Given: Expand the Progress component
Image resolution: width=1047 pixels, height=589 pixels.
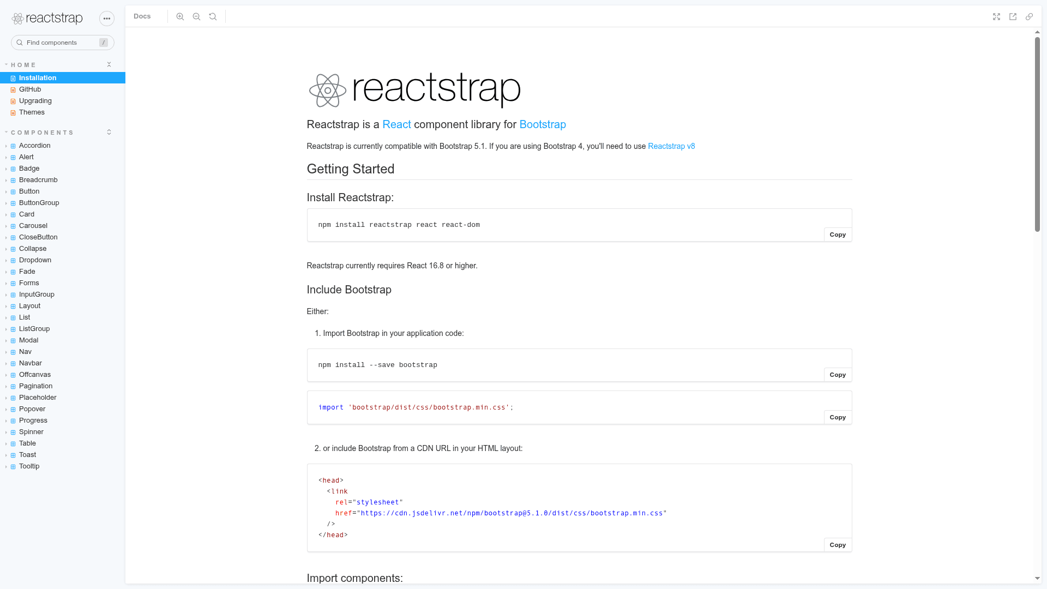Looking at the screenshot, I should pos(63,420).
